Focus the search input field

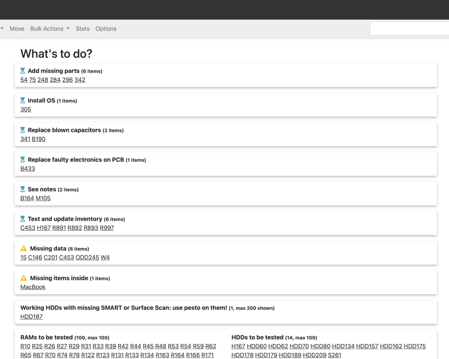coord(409,29)
